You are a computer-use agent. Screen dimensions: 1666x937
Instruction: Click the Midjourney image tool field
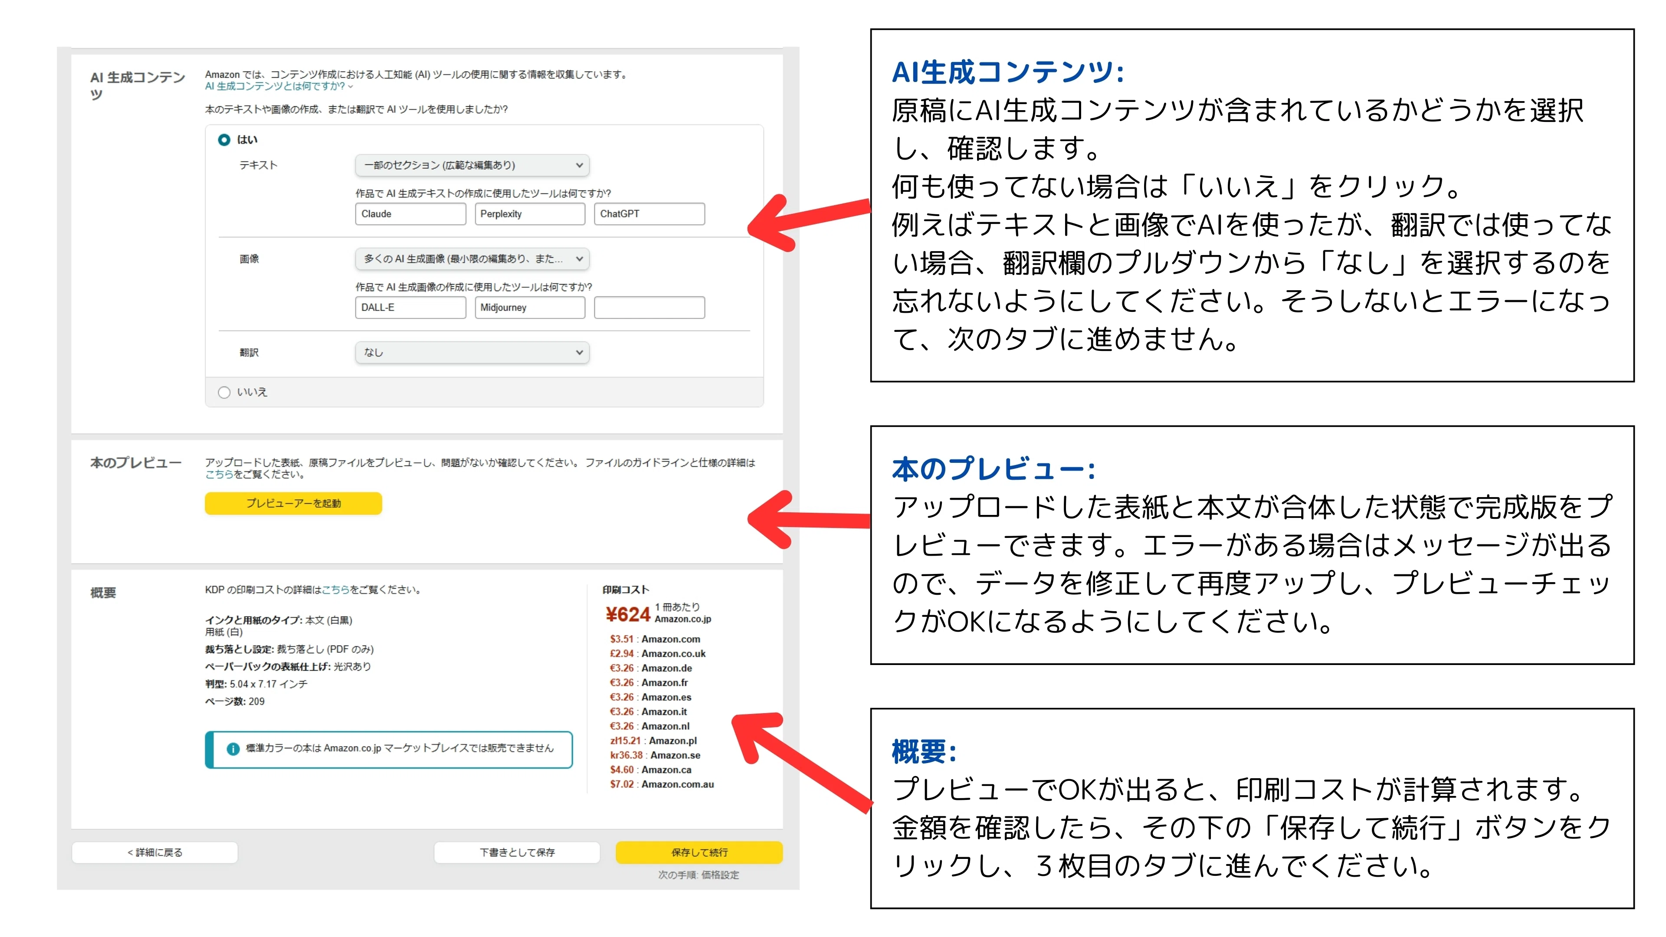tap(530, 307)
